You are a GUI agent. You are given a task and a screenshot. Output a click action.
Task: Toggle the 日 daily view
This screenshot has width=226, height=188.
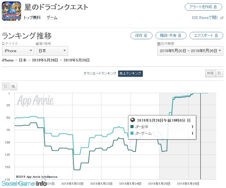pos(219,73)
